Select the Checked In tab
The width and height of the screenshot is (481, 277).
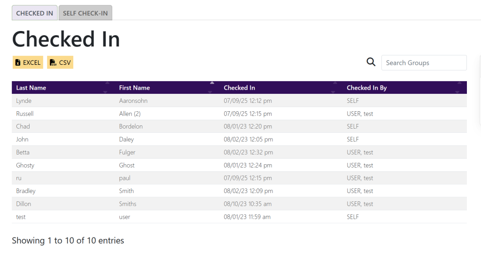point(34,13)
